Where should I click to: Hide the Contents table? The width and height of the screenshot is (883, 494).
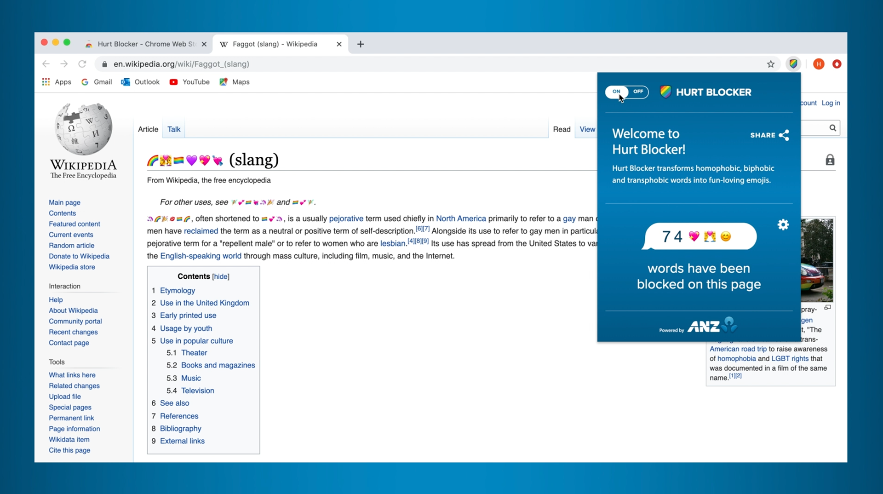[221, 276]
